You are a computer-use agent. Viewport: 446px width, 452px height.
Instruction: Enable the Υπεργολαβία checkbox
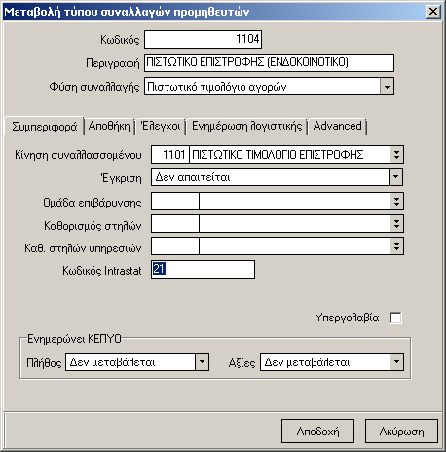395,318
